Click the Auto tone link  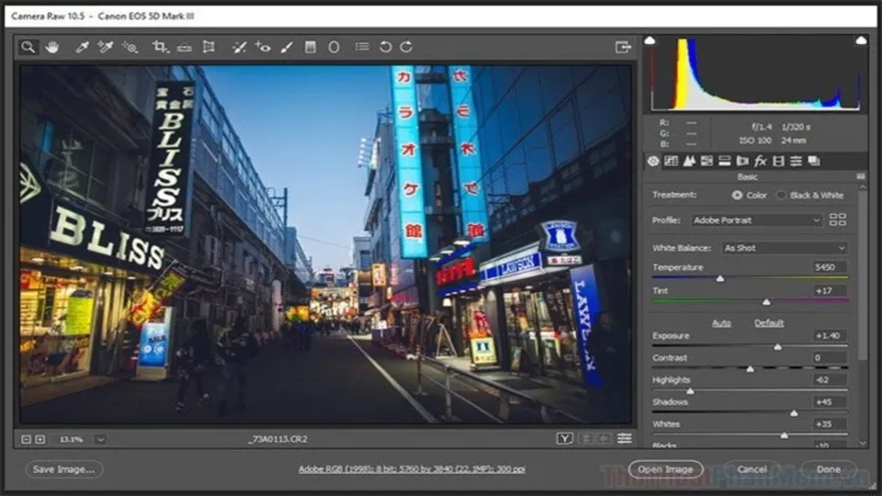coord(721,322)
